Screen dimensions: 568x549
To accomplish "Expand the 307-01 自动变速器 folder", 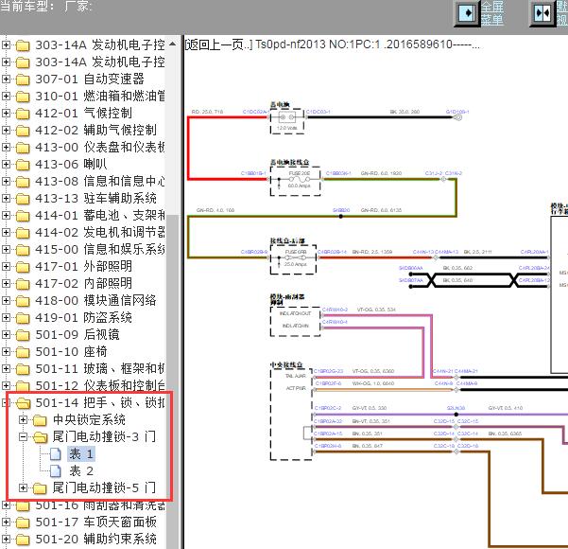I will [x=6, y=79].
